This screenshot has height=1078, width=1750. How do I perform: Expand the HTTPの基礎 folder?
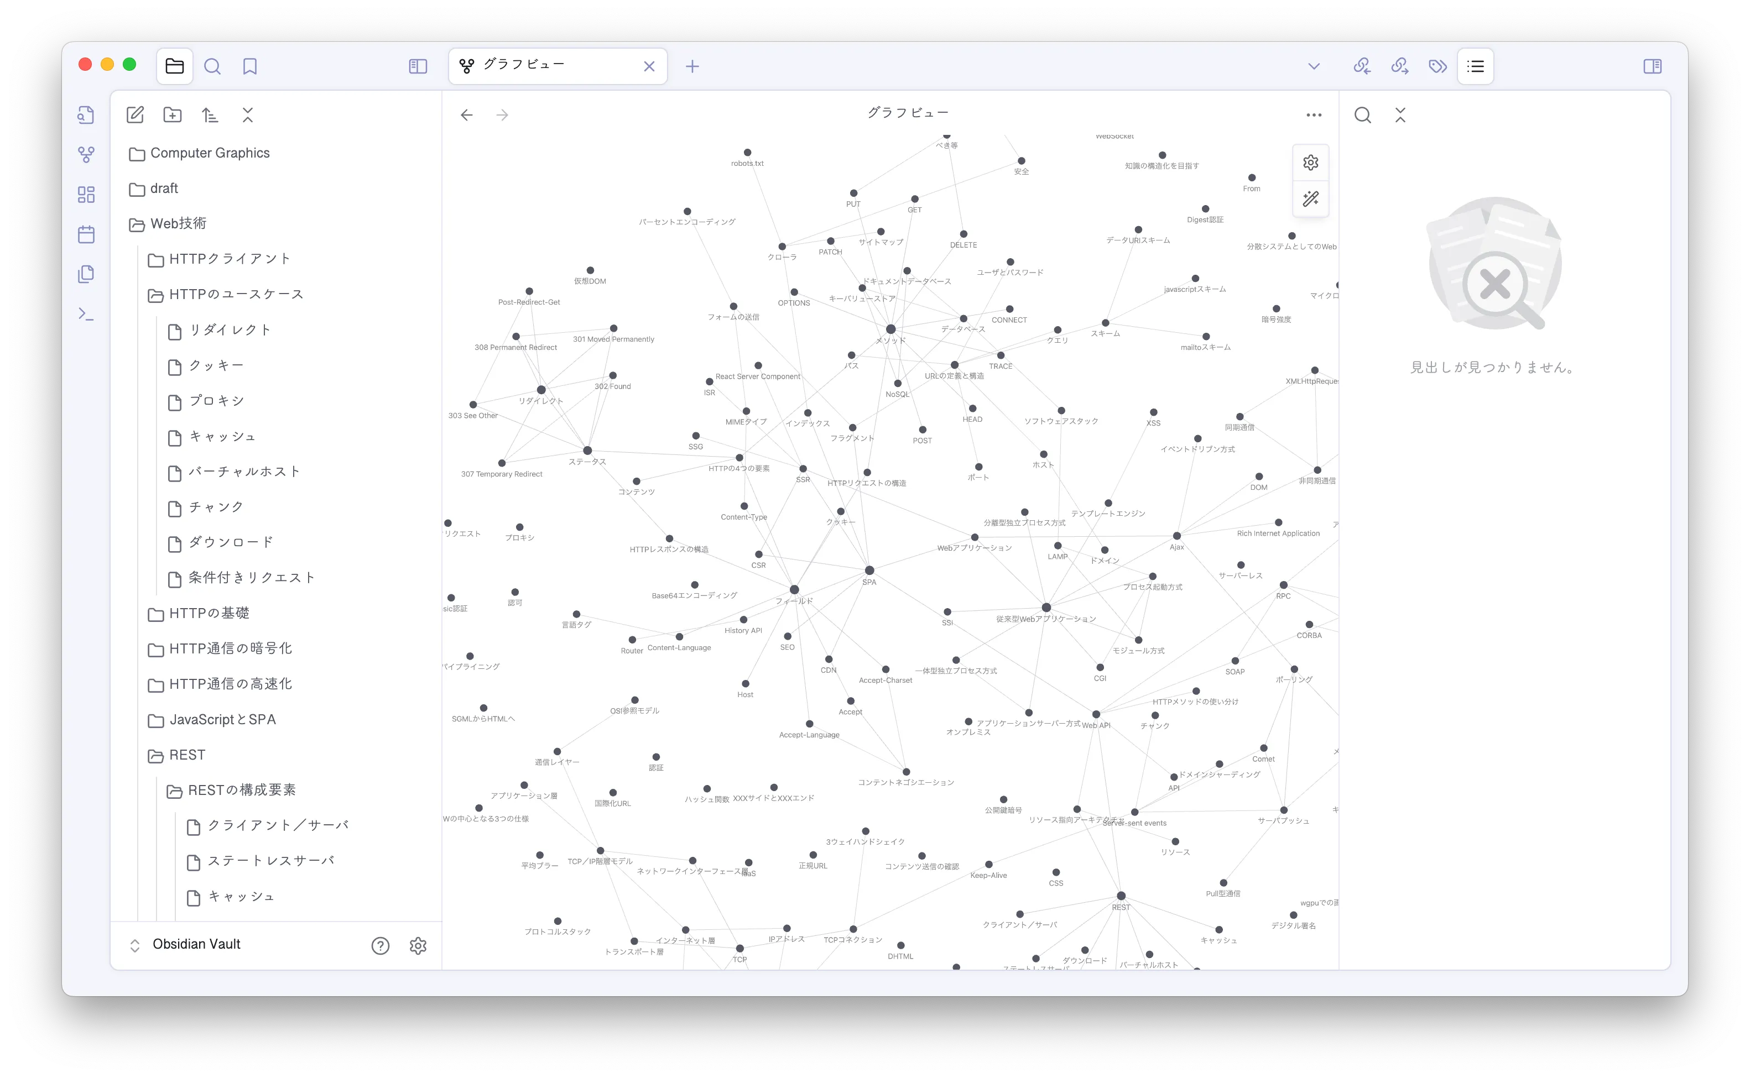coord(209,613)
